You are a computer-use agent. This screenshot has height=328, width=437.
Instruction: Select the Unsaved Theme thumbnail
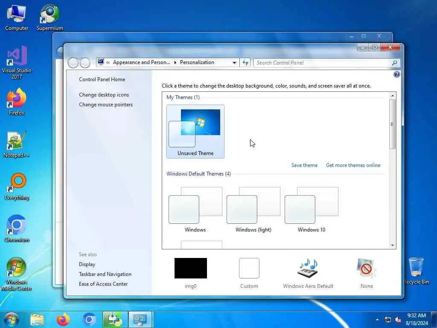coord(195,132)
